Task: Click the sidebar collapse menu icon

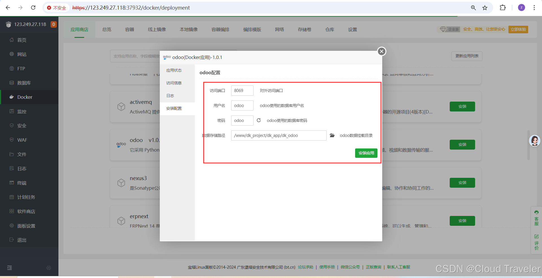Action: (10, 268)
